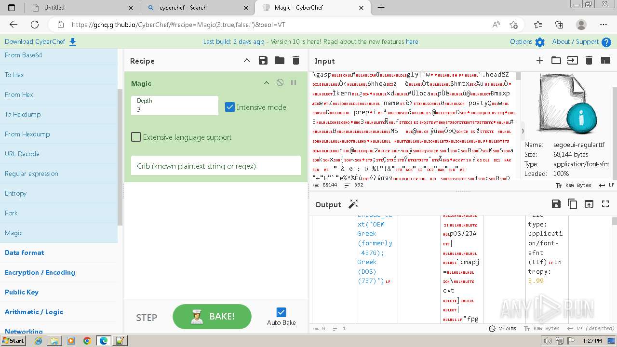Select the Magic operation in the list
The height and width of the screenshot is (347, 617).
[x=59, y=233]
